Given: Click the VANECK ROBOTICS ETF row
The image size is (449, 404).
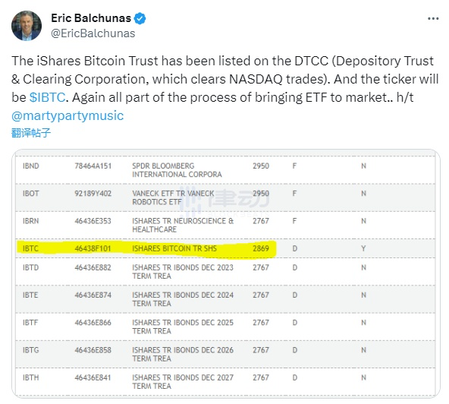Looking at the screenshot, I should [x=225, y=197].
